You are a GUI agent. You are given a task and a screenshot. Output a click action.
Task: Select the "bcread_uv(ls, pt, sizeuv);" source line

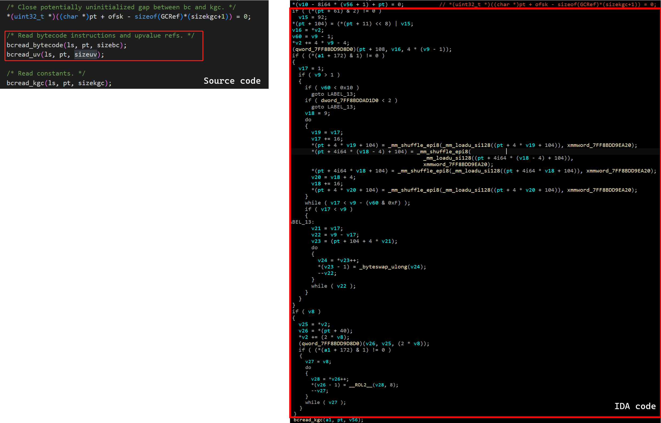55,54
